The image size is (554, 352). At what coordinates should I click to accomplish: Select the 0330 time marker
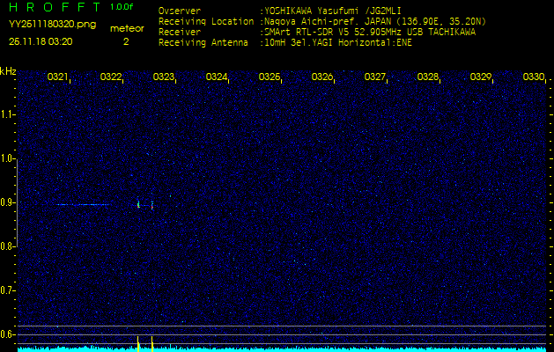coord(533,77)
